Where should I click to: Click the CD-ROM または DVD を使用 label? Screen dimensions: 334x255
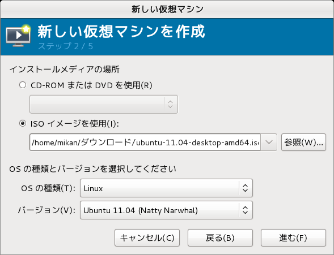click(x=91, y=85)
